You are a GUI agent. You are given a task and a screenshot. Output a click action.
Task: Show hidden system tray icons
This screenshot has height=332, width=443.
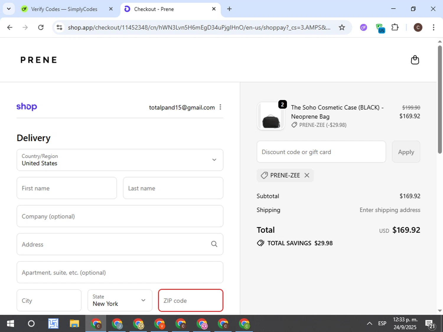coord(369,323)
